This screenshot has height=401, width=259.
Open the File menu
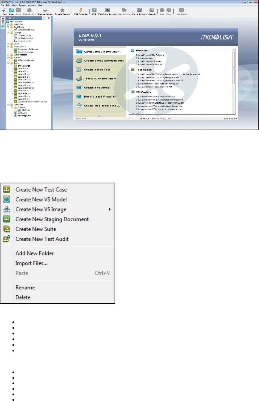pyautogui.click(x=3, y=5)
